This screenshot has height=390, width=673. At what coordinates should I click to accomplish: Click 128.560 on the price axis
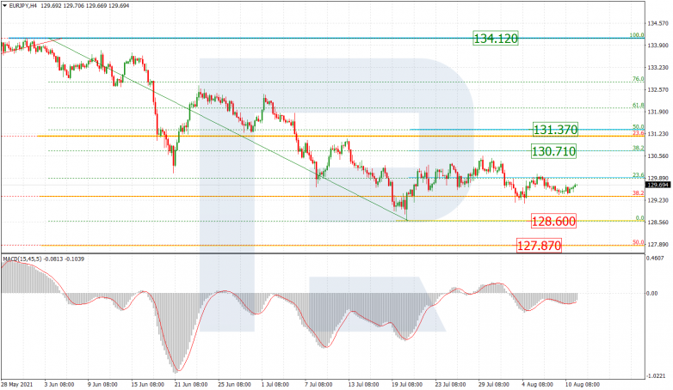click(658, 222)
